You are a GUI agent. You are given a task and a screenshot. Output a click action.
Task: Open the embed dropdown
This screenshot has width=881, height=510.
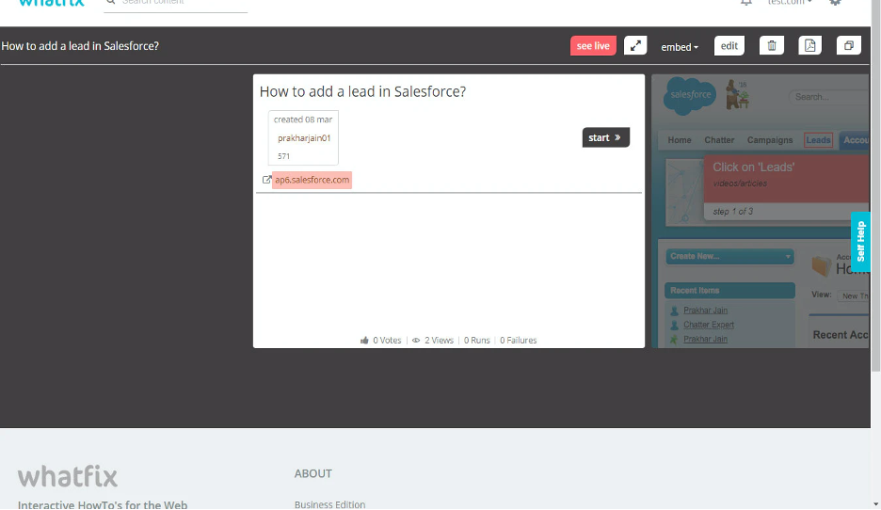(x=680, y=47)
